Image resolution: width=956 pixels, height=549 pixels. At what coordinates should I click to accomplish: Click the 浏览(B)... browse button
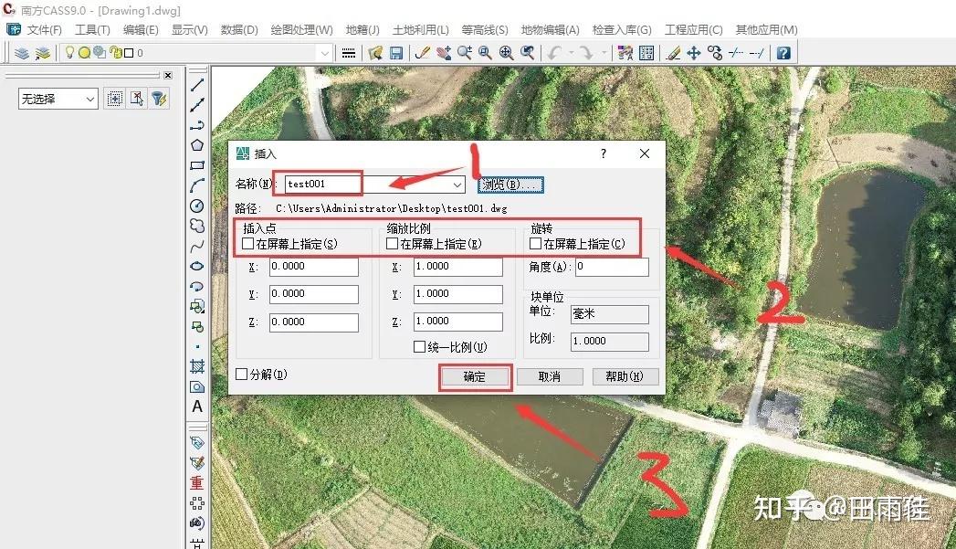coord(511,185)
